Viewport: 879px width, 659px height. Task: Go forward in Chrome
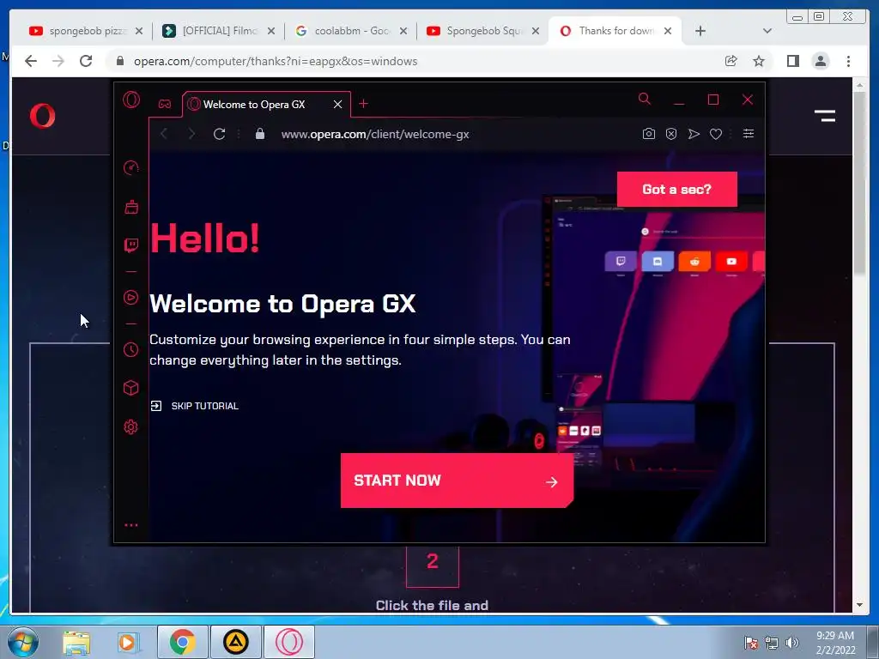[58, 61]
